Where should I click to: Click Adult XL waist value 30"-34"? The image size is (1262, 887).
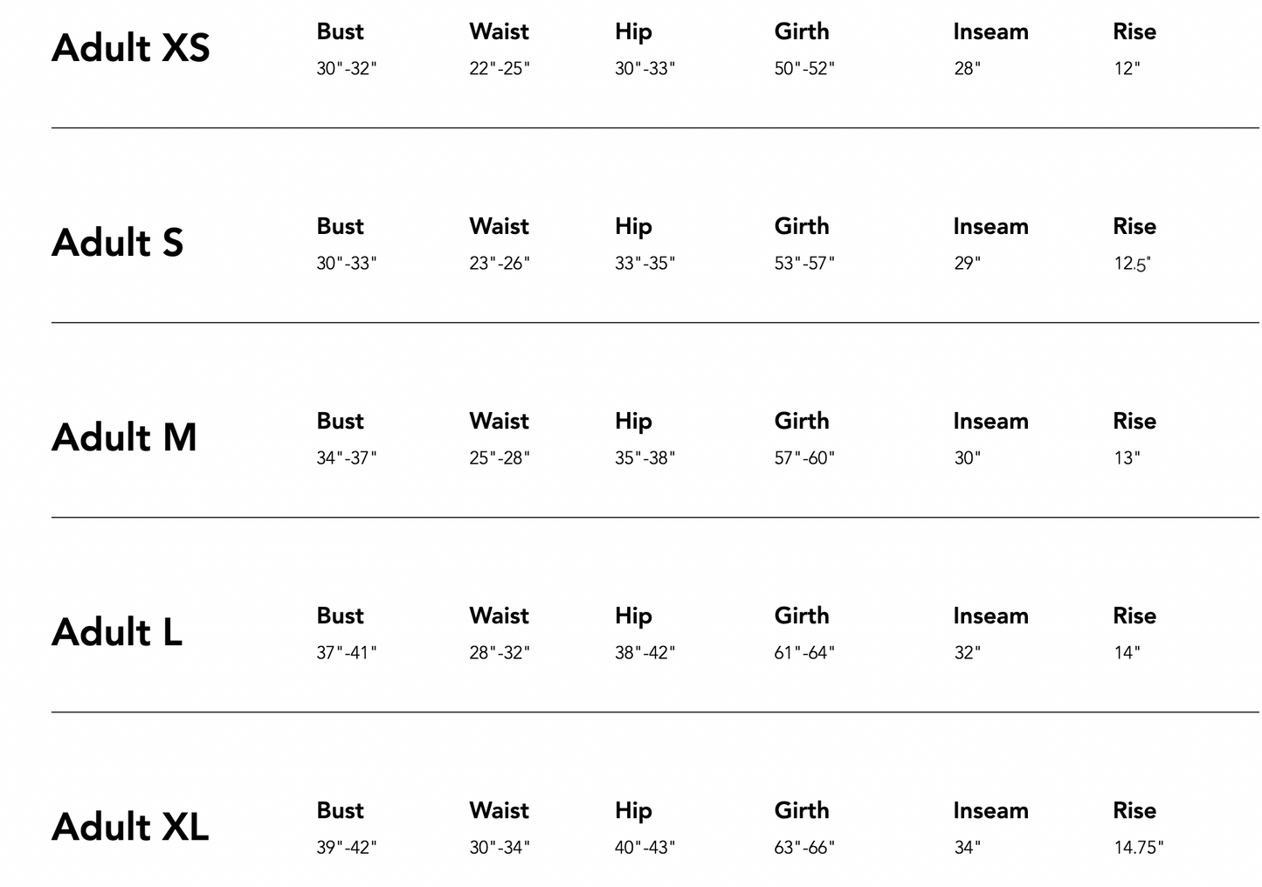[x=500, y=848]
